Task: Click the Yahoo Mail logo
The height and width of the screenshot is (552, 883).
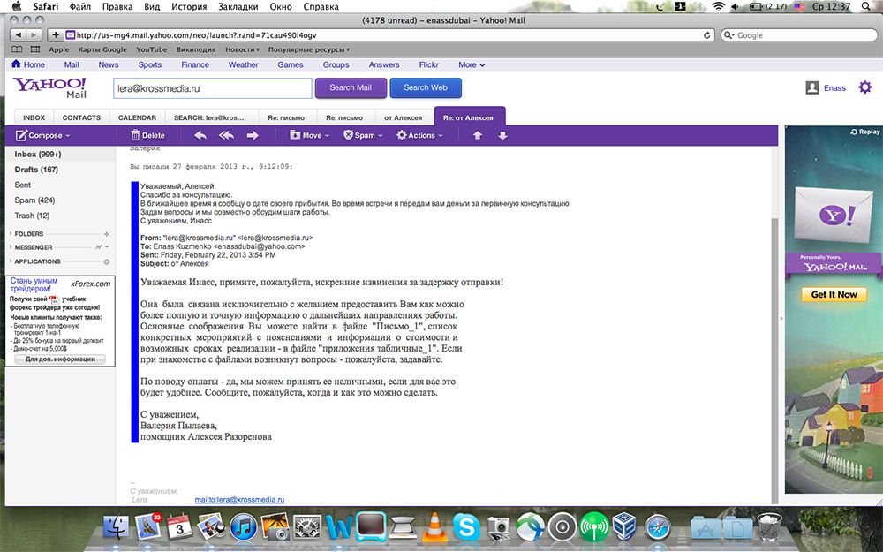Action: pos(50,87)
